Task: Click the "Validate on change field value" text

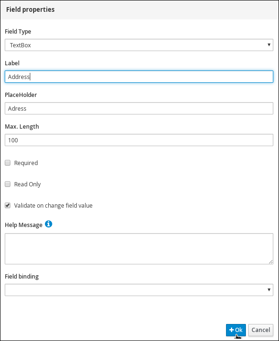Action: coord(53,206)
